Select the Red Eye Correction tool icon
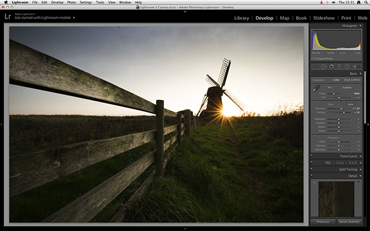This screenshot has width=370, height=231. 332,67
